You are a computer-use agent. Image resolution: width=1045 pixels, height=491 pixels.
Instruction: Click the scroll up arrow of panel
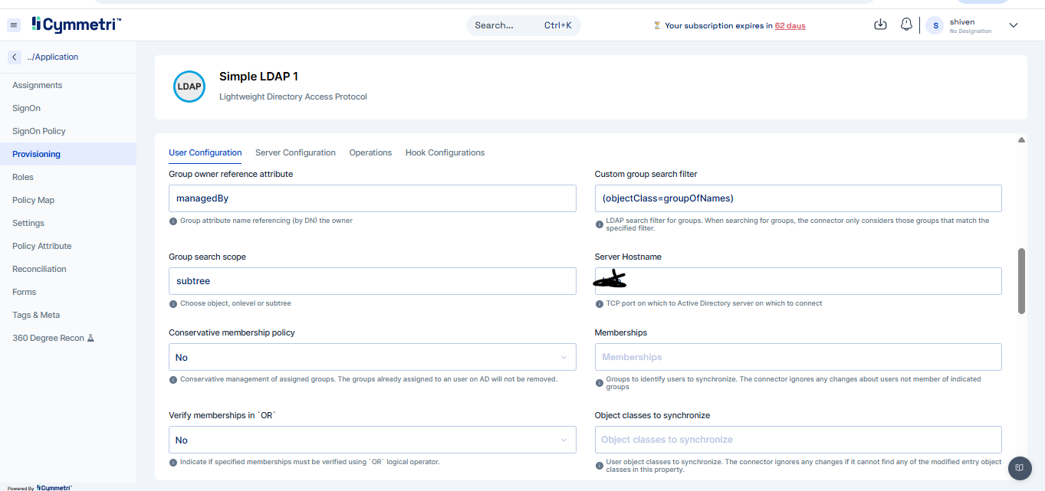1021,140
